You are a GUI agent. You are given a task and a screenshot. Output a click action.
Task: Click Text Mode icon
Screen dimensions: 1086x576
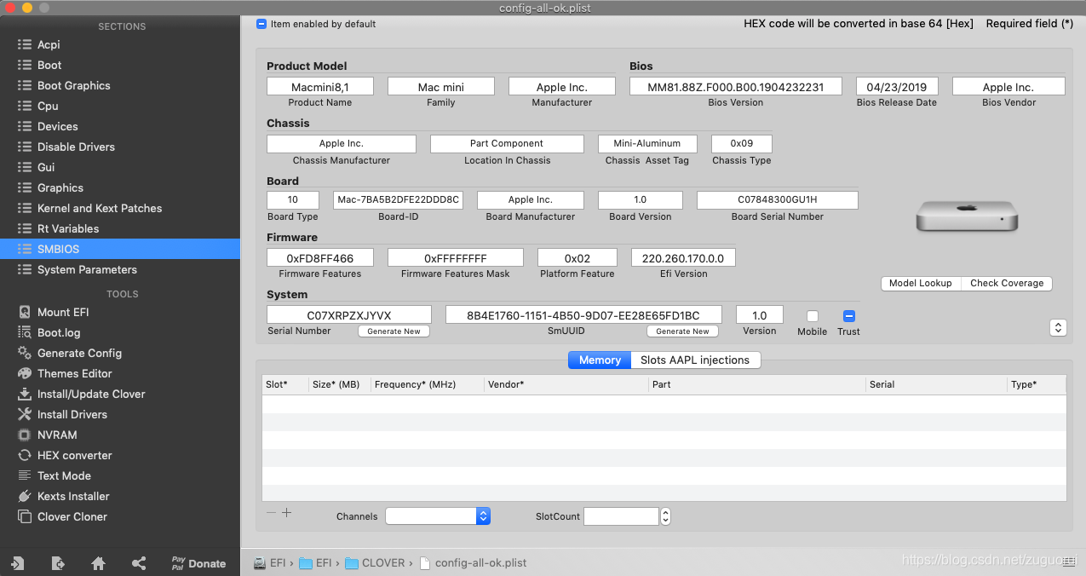point(25,475)
